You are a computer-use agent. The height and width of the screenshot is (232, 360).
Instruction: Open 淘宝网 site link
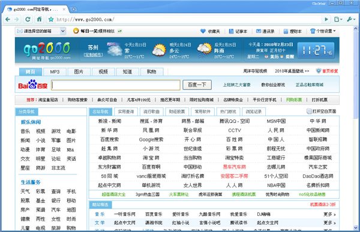tap(151, 158)
